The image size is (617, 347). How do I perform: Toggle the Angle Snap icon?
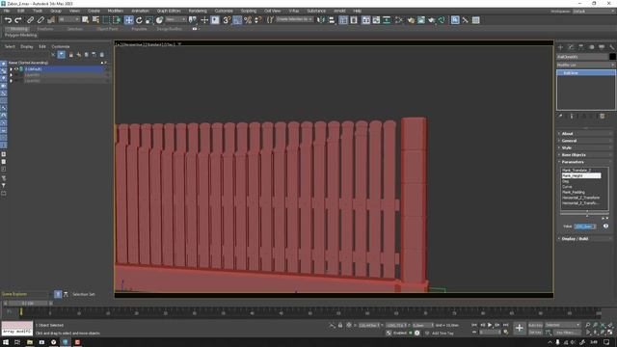(237, 20)
